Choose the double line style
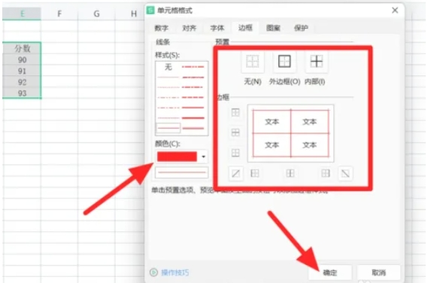 click(x=193, y=128)
